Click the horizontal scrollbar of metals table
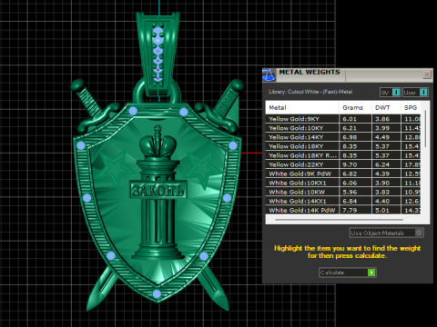This screenshot has height=327, width=437. tap(339, 220)
